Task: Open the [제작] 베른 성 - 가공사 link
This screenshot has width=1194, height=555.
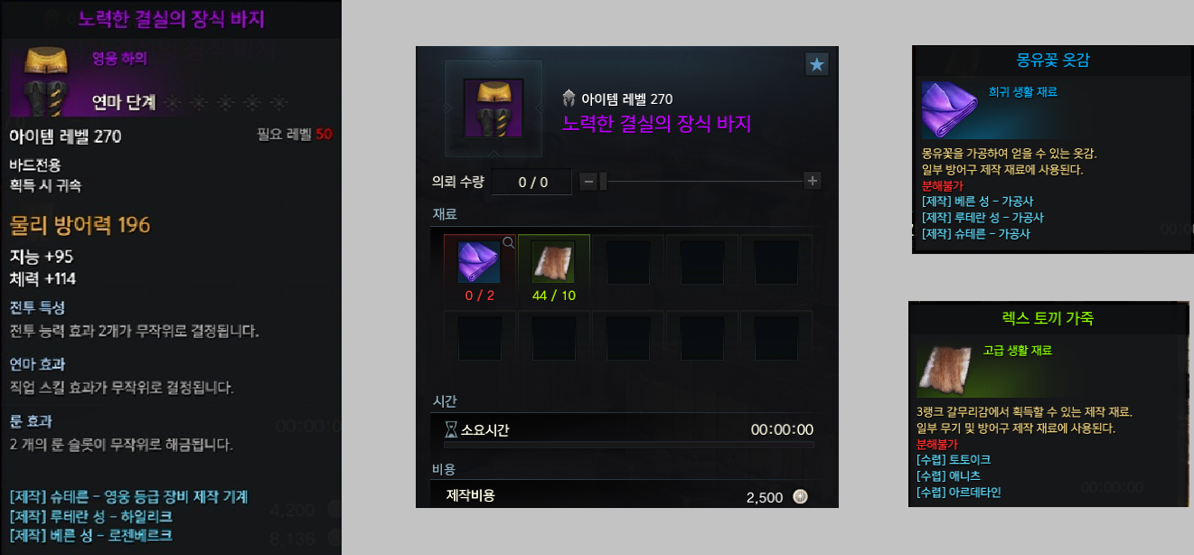Action: click(x=977, y=202)
